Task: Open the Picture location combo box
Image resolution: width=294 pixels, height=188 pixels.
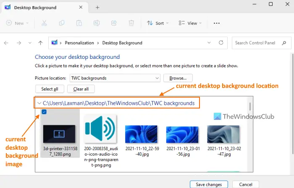Action: click(115, 78)
